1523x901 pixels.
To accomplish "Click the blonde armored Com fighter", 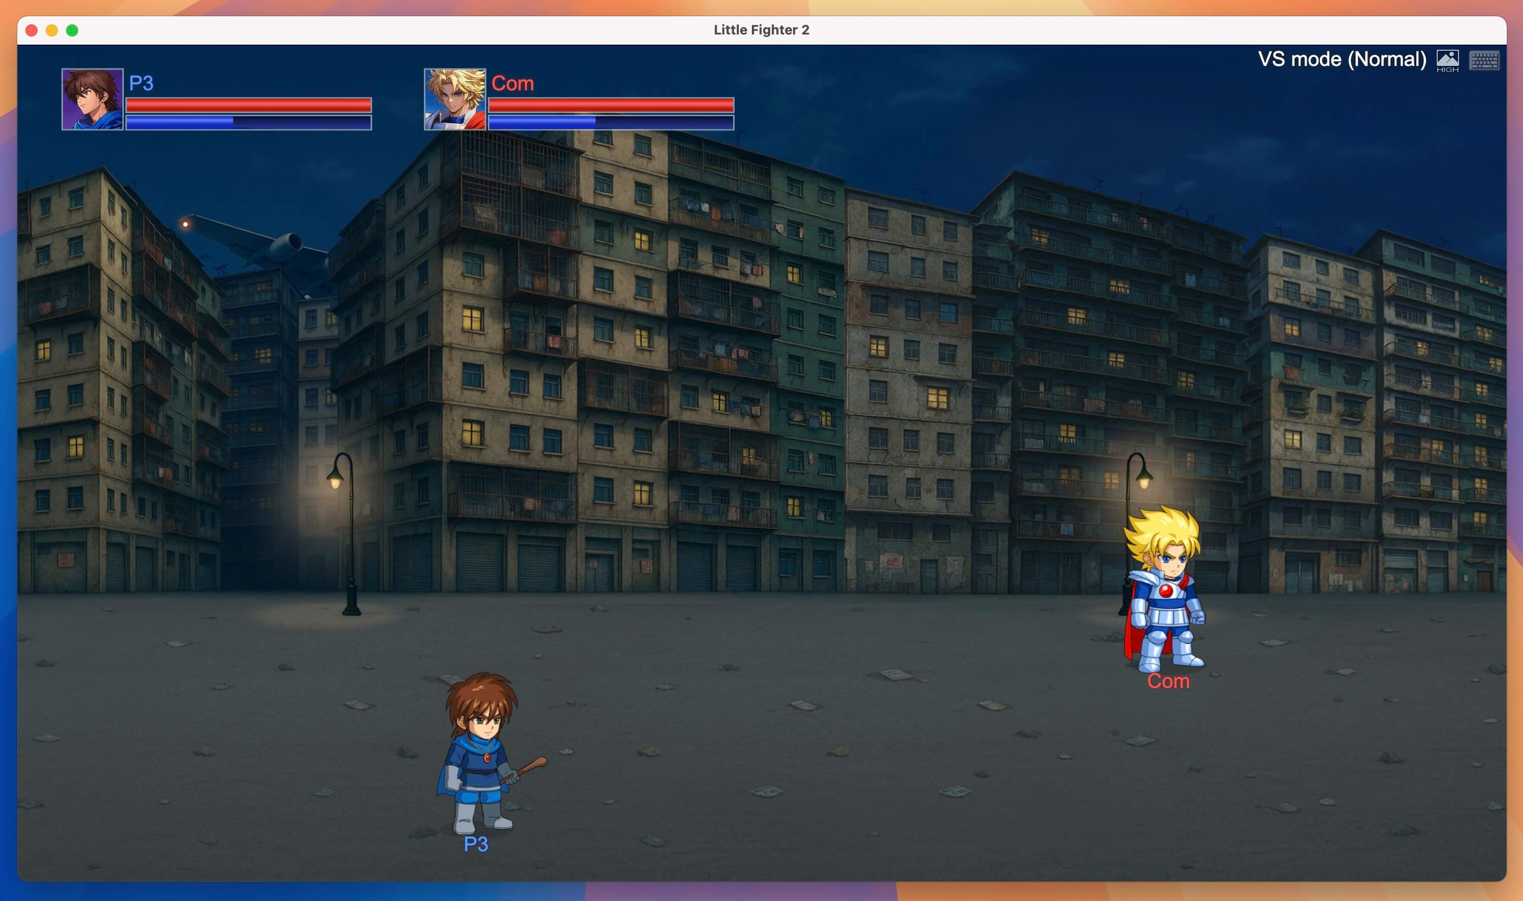I will pos(1164,589).
